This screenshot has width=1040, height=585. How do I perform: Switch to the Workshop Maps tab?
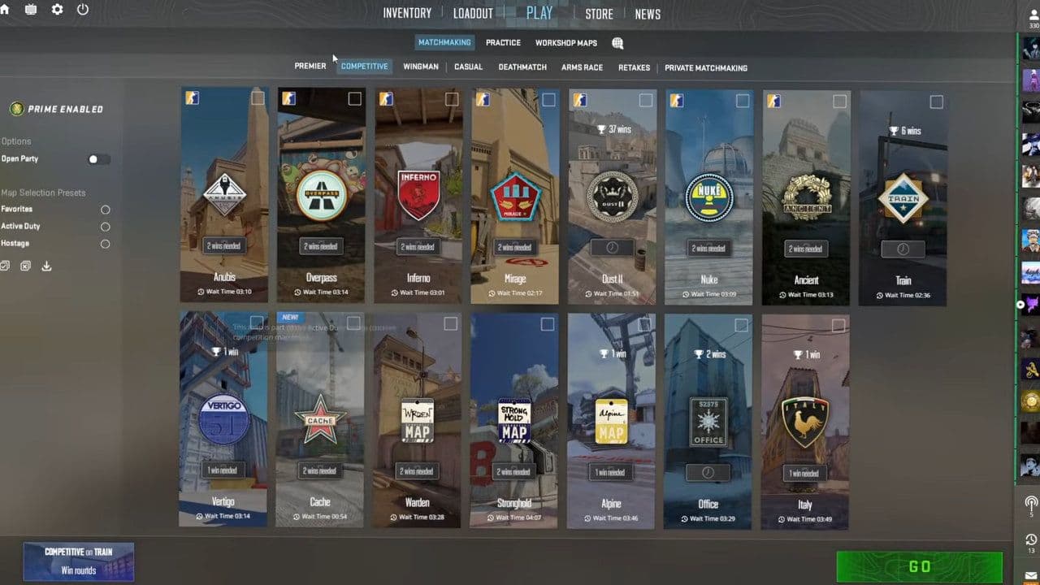(565, 43)
